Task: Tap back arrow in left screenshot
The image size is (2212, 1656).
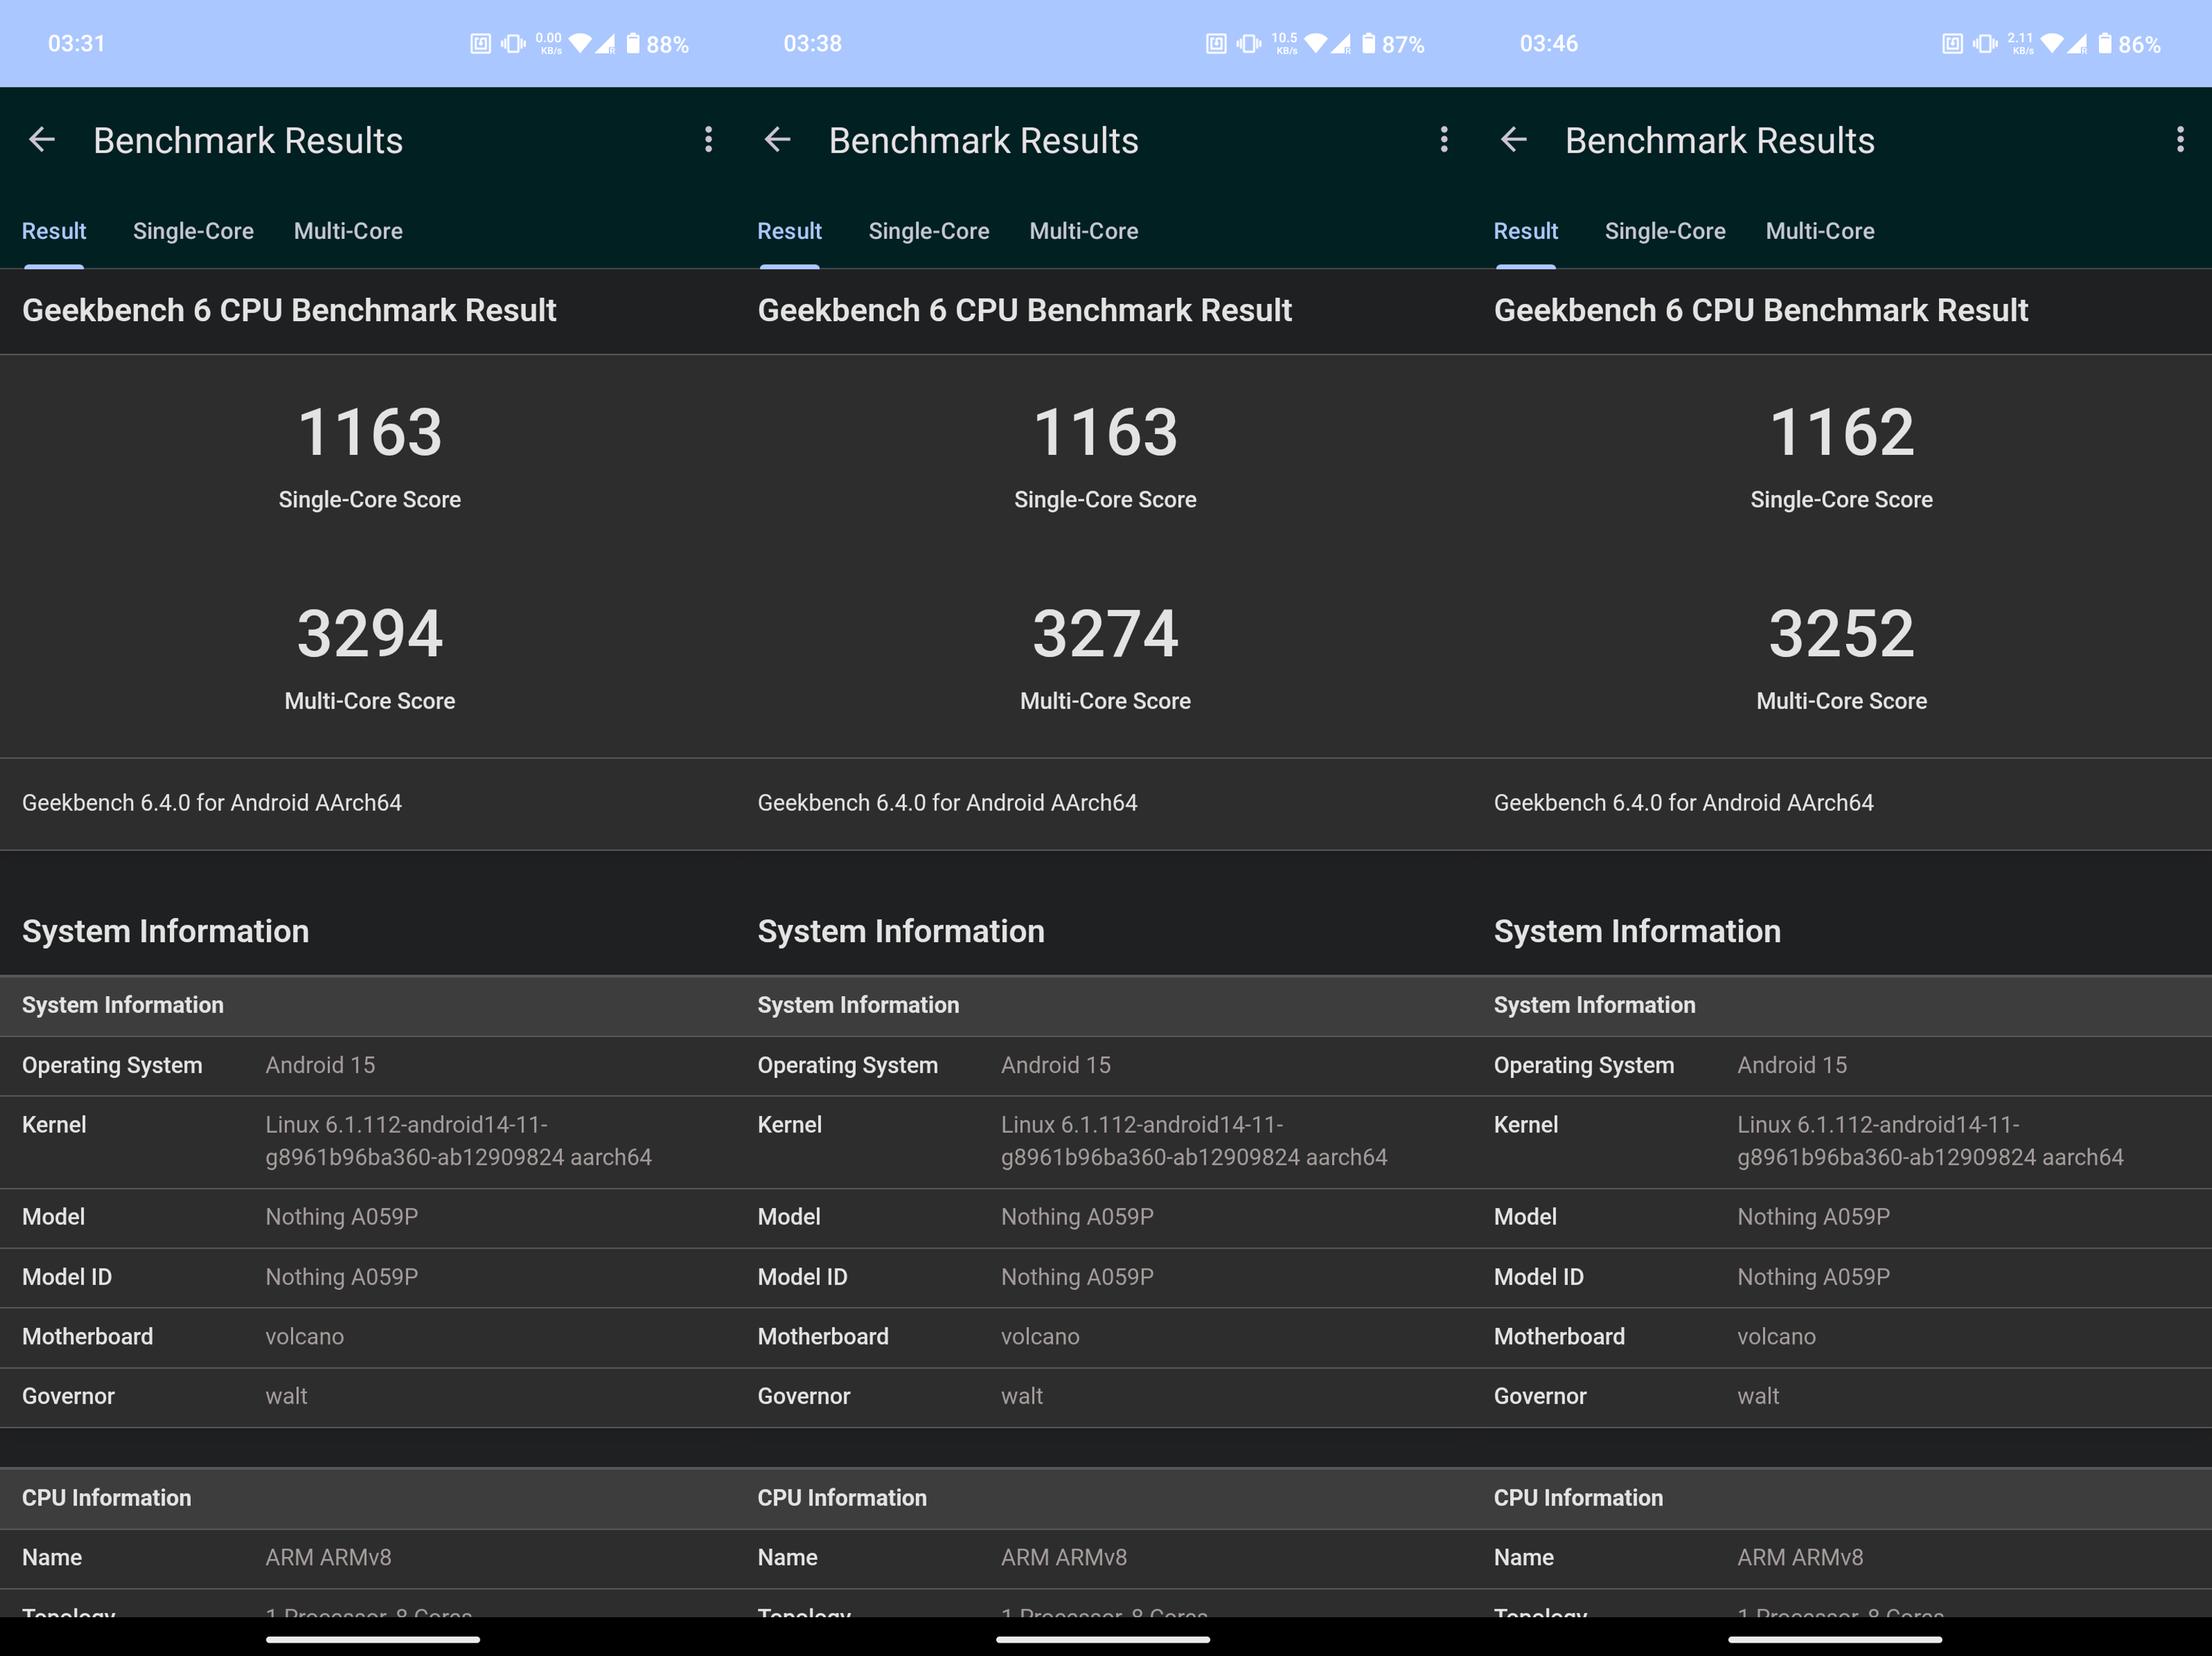Action: tap(42, 140)
